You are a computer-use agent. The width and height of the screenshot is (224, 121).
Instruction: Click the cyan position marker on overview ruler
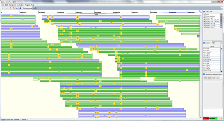pos(200,11)
